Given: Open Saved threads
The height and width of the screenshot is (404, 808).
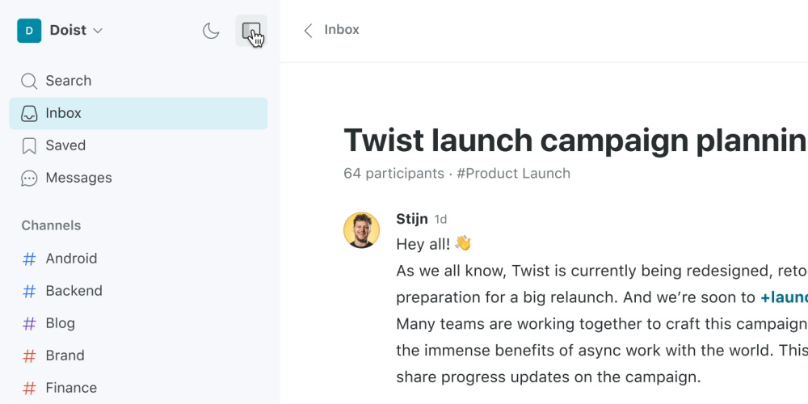Looking at the screenshot, I should click(x=138, y=145).
